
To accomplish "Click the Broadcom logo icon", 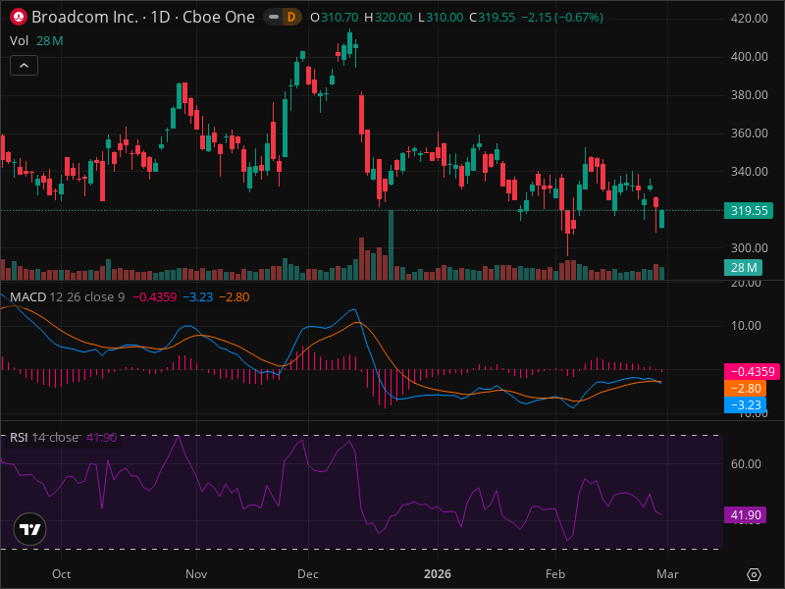I will point(19,17).
